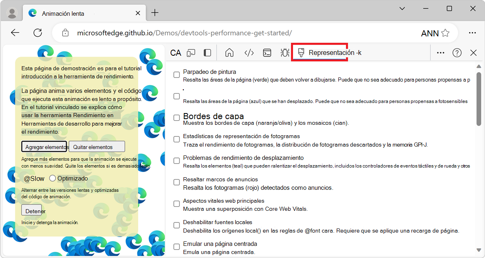Click the home icon in DevTools

point(229,52)
